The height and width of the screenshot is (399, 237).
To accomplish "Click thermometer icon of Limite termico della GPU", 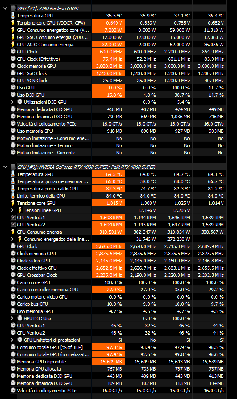I will pyautogui.click(x=13, y=196).
